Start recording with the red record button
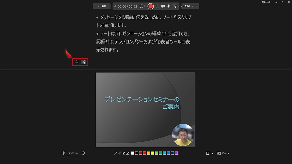Viewport: 292px width, 164px height. click(151, 6)
